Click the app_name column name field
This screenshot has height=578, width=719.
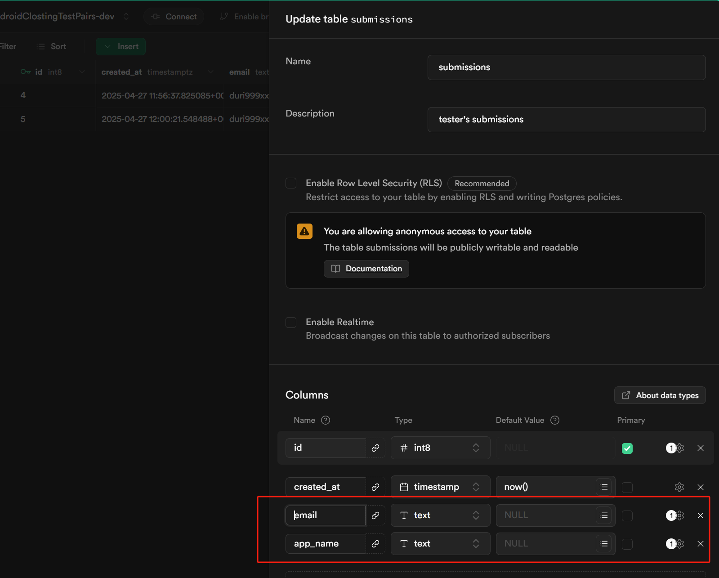pos(326,544)
